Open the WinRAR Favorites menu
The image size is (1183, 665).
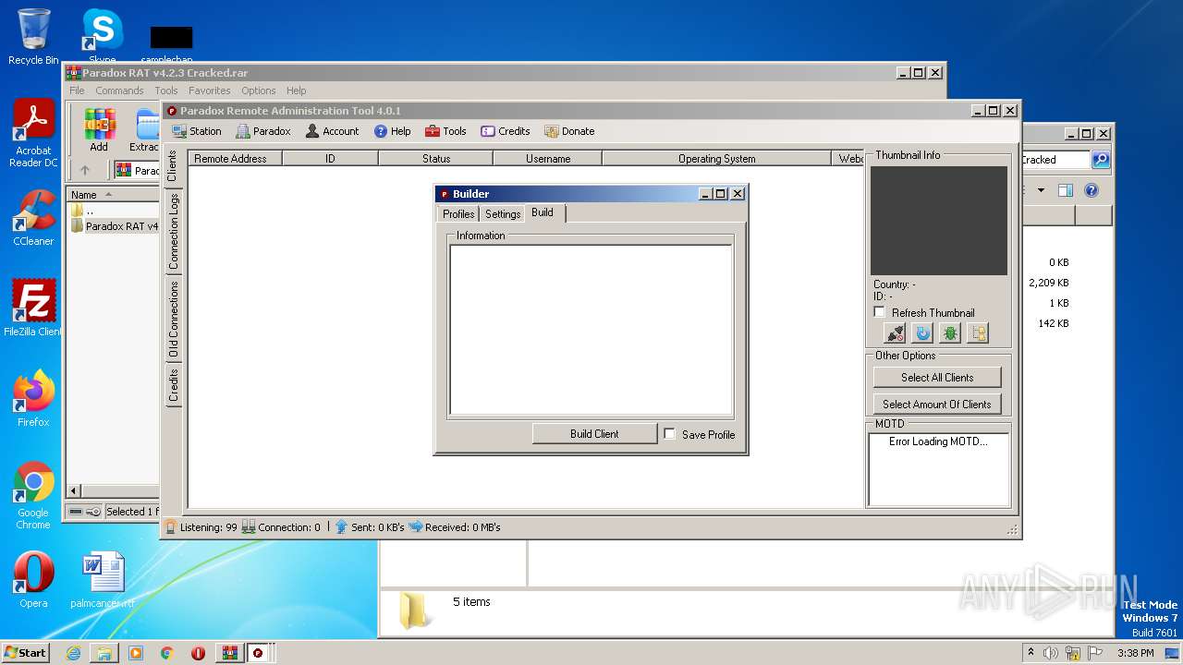coord(210,91)
